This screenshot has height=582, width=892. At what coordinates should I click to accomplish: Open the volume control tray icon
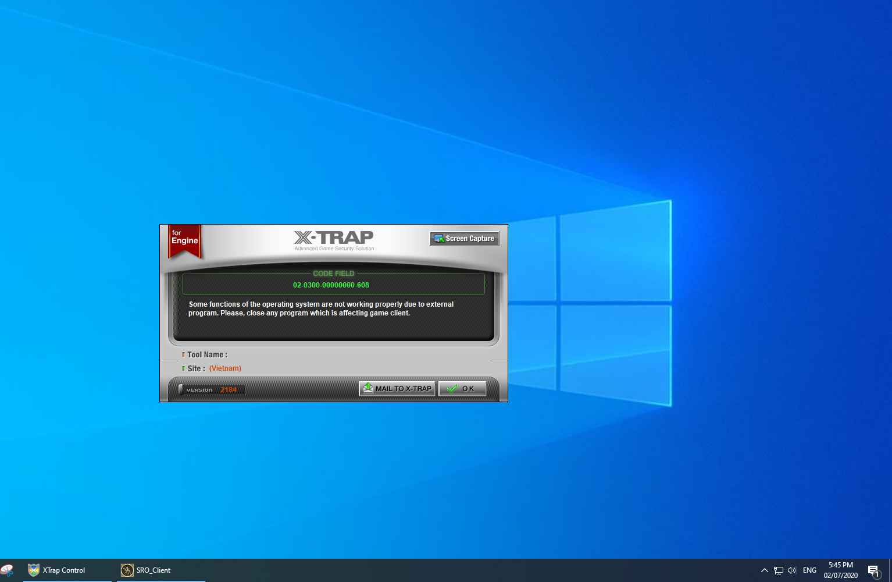pyautogui.click(x=792, y=570)
